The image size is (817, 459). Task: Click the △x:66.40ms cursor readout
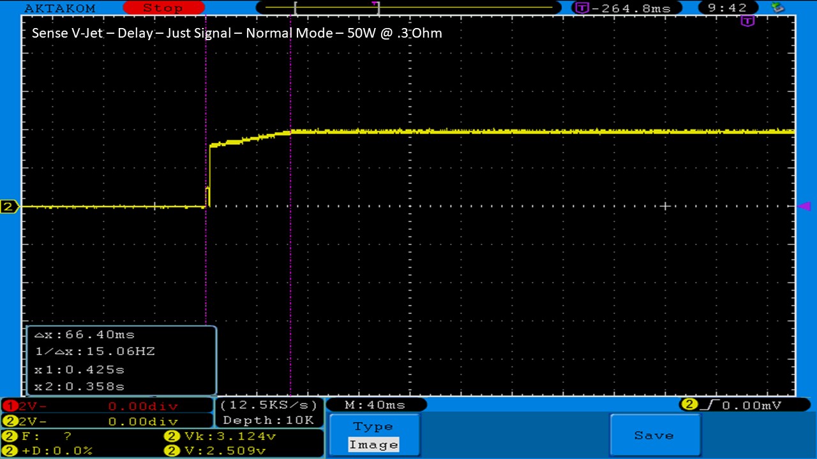pyautogui.click(x=84, y=334)
